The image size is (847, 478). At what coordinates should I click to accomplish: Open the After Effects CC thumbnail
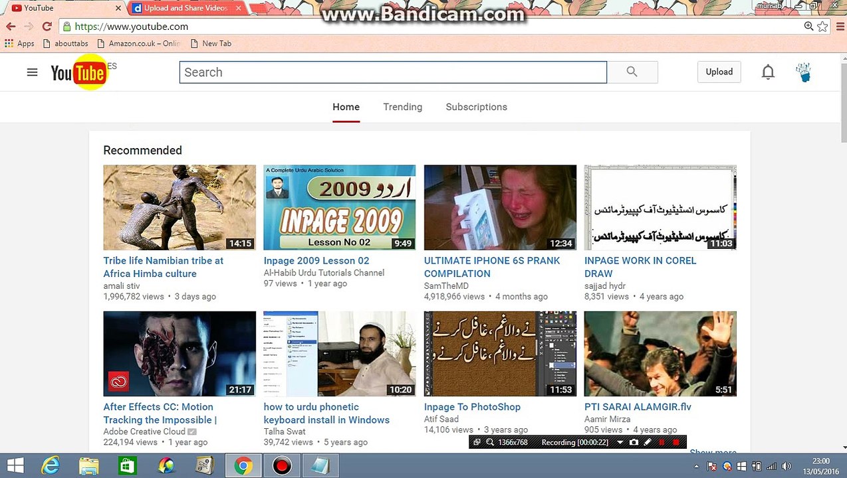[x=180, y=354]
